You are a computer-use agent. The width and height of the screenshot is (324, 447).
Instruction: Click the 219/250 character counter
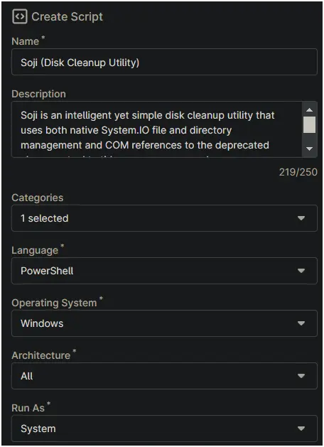coord(298,172)
